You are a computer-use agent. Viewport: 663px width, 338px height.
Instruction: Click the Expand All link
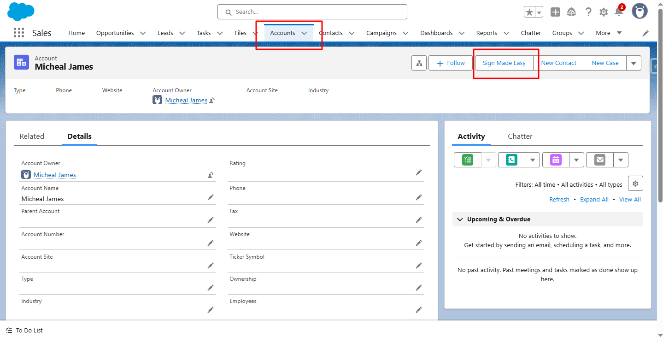click(x=594, y=200)
